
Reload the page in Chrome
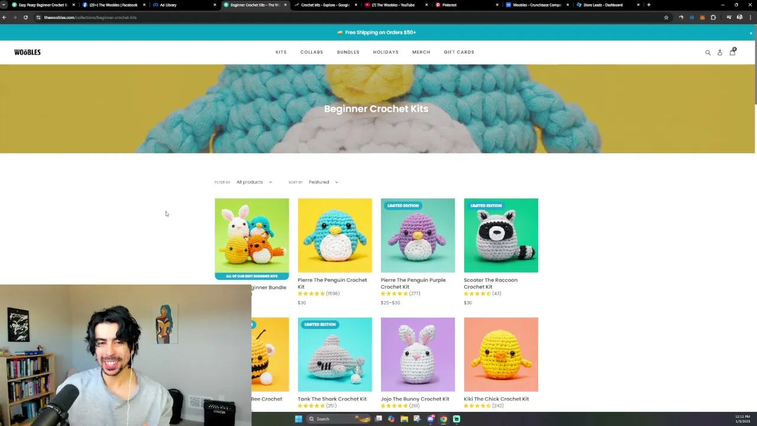[x=25, y=18]
